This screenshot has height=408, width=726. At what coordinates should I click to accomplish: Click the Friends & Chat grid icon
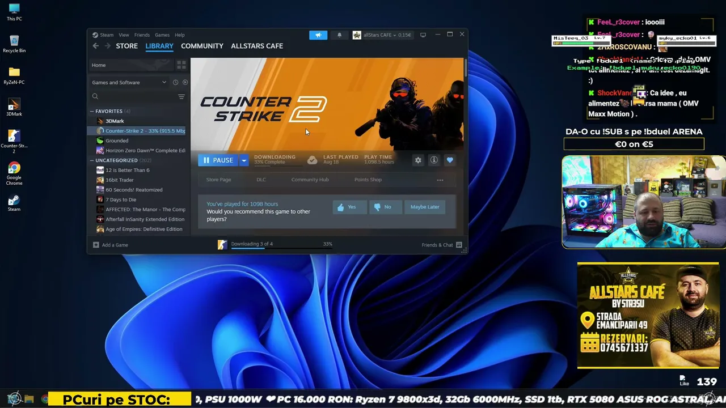coord(459,245)
